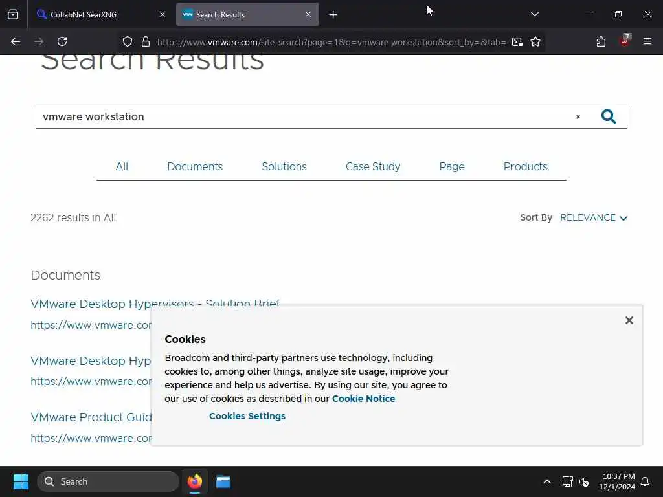Image resolution: width=663 pixels, height=497 pixels.
Task: Show site security padlock info
Action: tap(146, 41)
